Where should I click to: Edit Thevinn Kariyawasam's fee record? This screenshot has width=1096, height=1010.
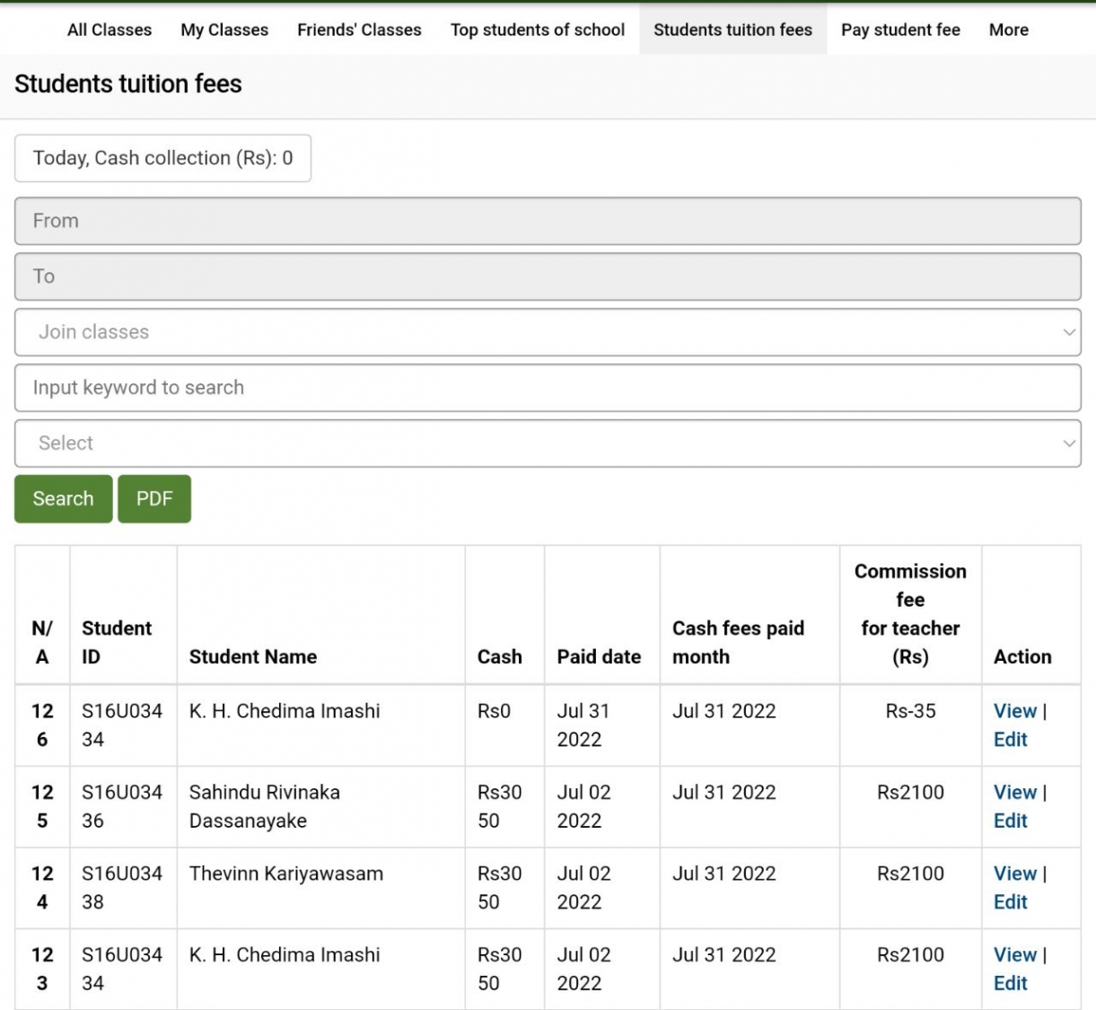(x=1010, y=902)
